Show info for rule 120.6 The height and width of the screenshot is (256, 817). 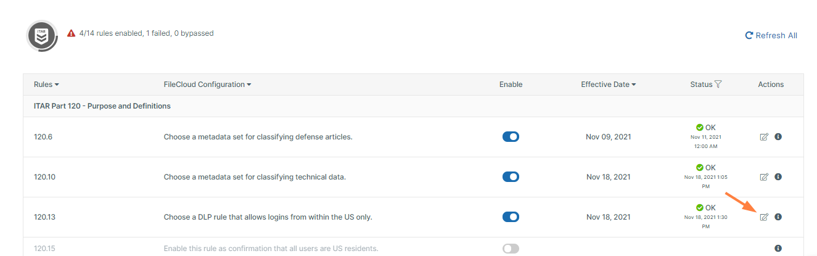tap(778, 137)
